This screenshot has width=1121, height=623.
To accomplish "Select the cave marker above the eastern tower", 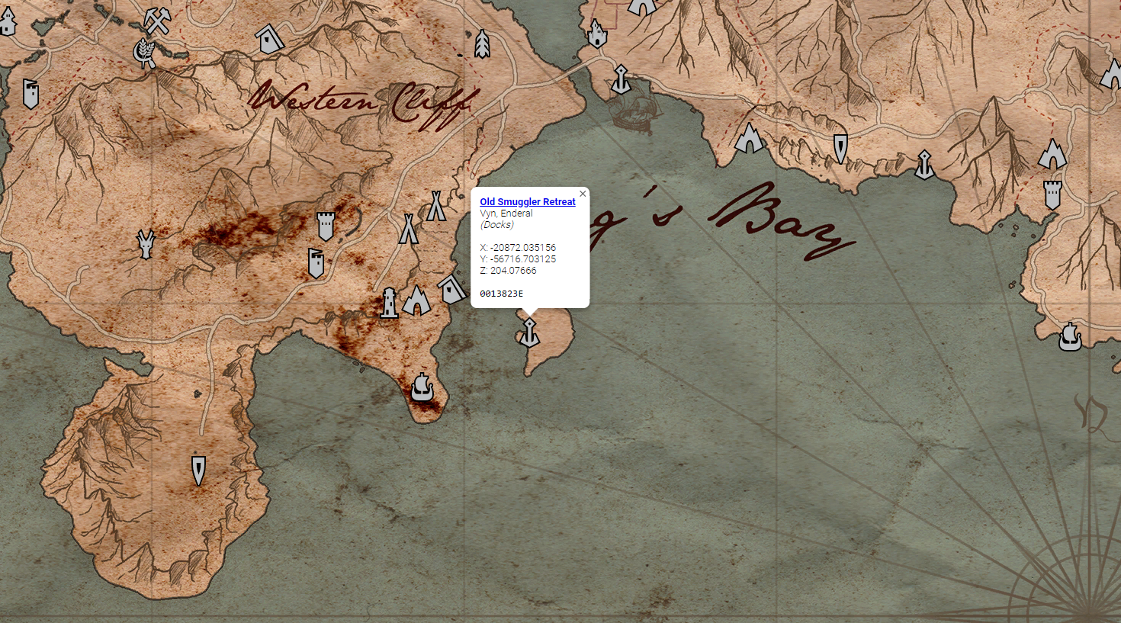I will pyautogui.click(x=1052, y=154).
